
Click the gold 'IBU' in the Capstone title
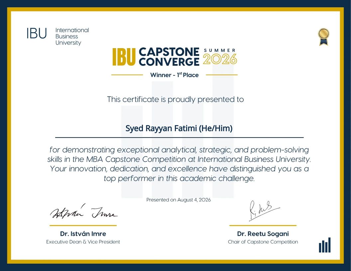click(124, 57)
